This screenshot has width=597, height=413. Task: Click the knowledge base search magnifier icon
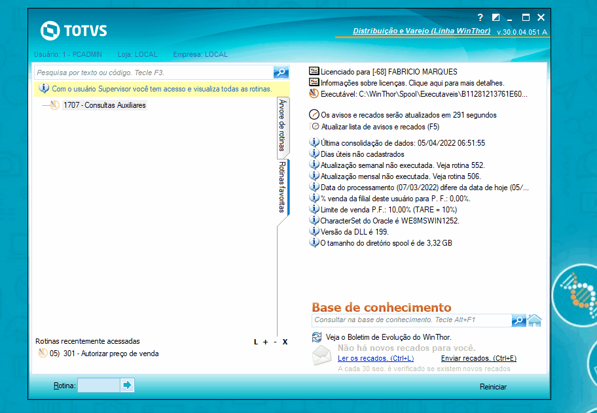pos(518,320)
